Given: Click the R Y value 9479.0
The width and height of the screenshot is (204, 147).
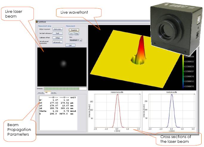Looking at the screenshot, I should pos(64,114).
